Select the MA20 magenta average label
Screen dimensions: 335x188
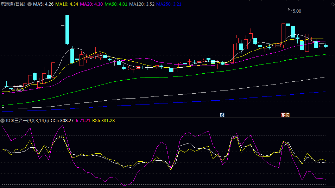coord(91,4)
